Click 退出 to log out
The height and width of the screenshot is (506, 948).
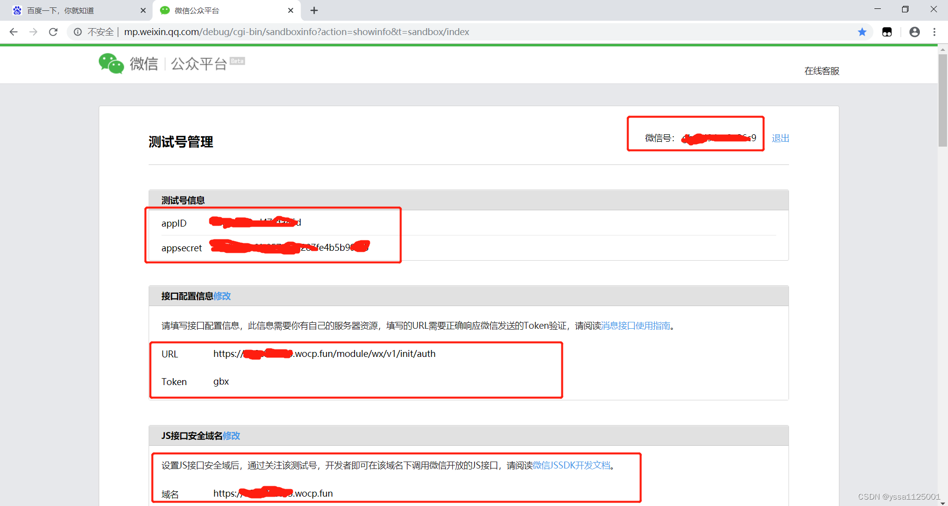tap(781, 138)
